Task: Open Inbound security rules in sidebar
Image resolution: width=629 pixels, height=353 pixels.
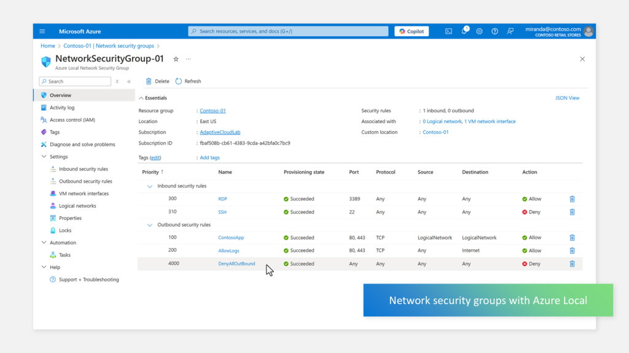Action: [x=84, y=169]
